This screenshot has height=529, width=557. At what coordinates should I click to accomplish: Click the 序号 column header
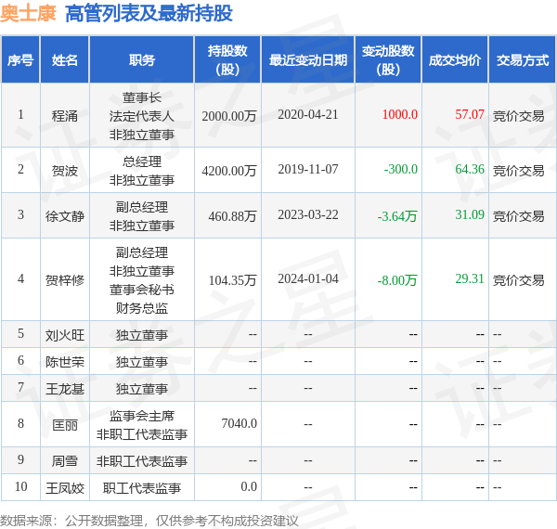click(20, 59)
